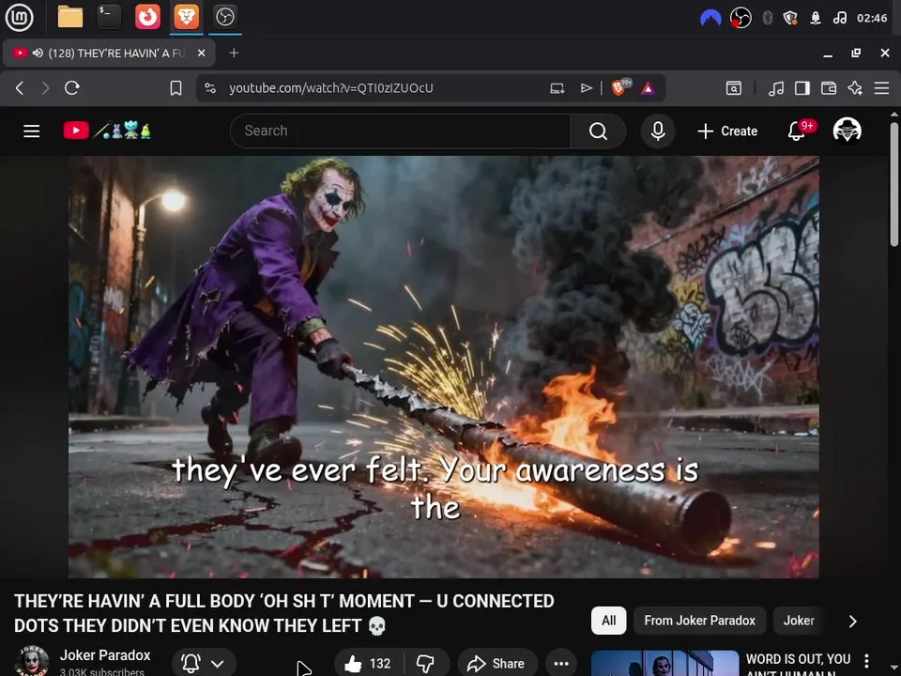901x676 pixels.
Task: Open the Joker Paradox channel name
Action: point(105,655)
